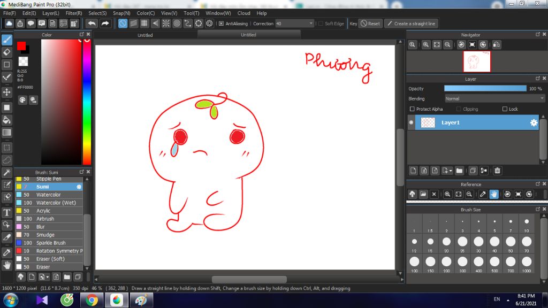548x308 pixels.
Task: Click the Navigator canvas thumbnail
Action: 477,61
